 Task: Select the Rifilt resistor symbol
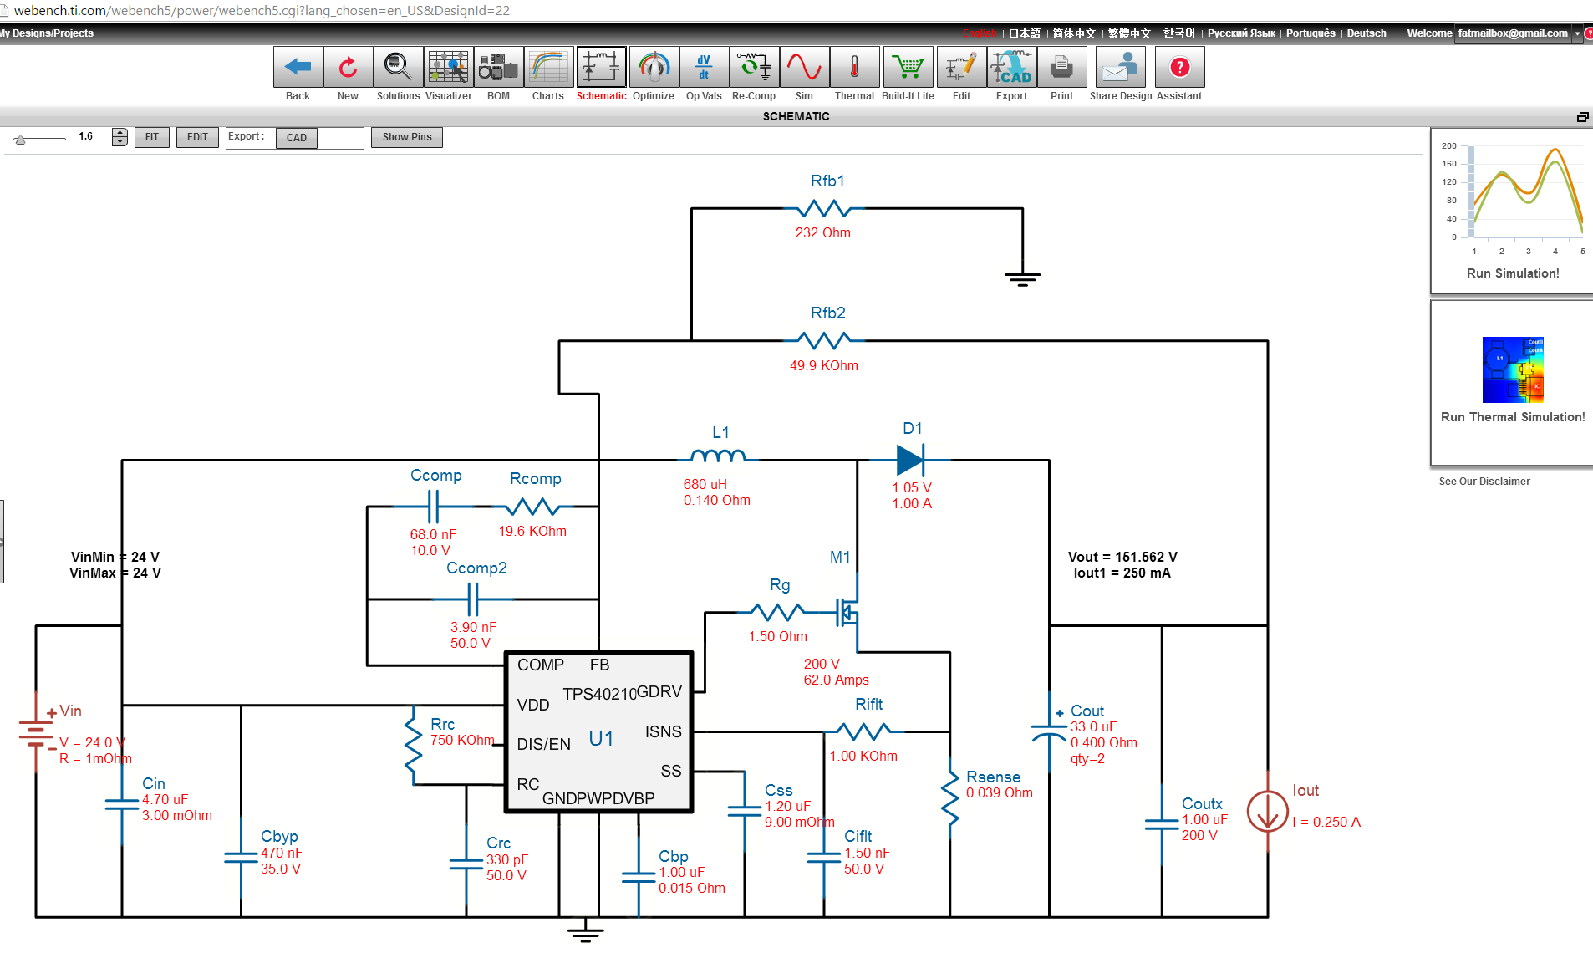[864, 732]
